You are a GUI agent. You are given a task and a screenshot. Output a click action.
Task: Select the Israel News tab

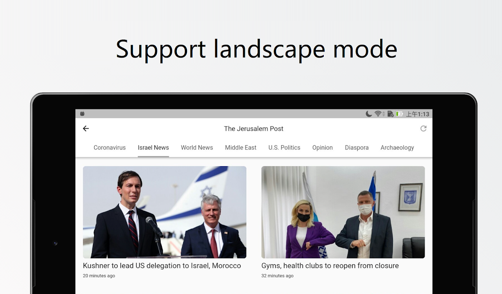[x=154, y=147]
